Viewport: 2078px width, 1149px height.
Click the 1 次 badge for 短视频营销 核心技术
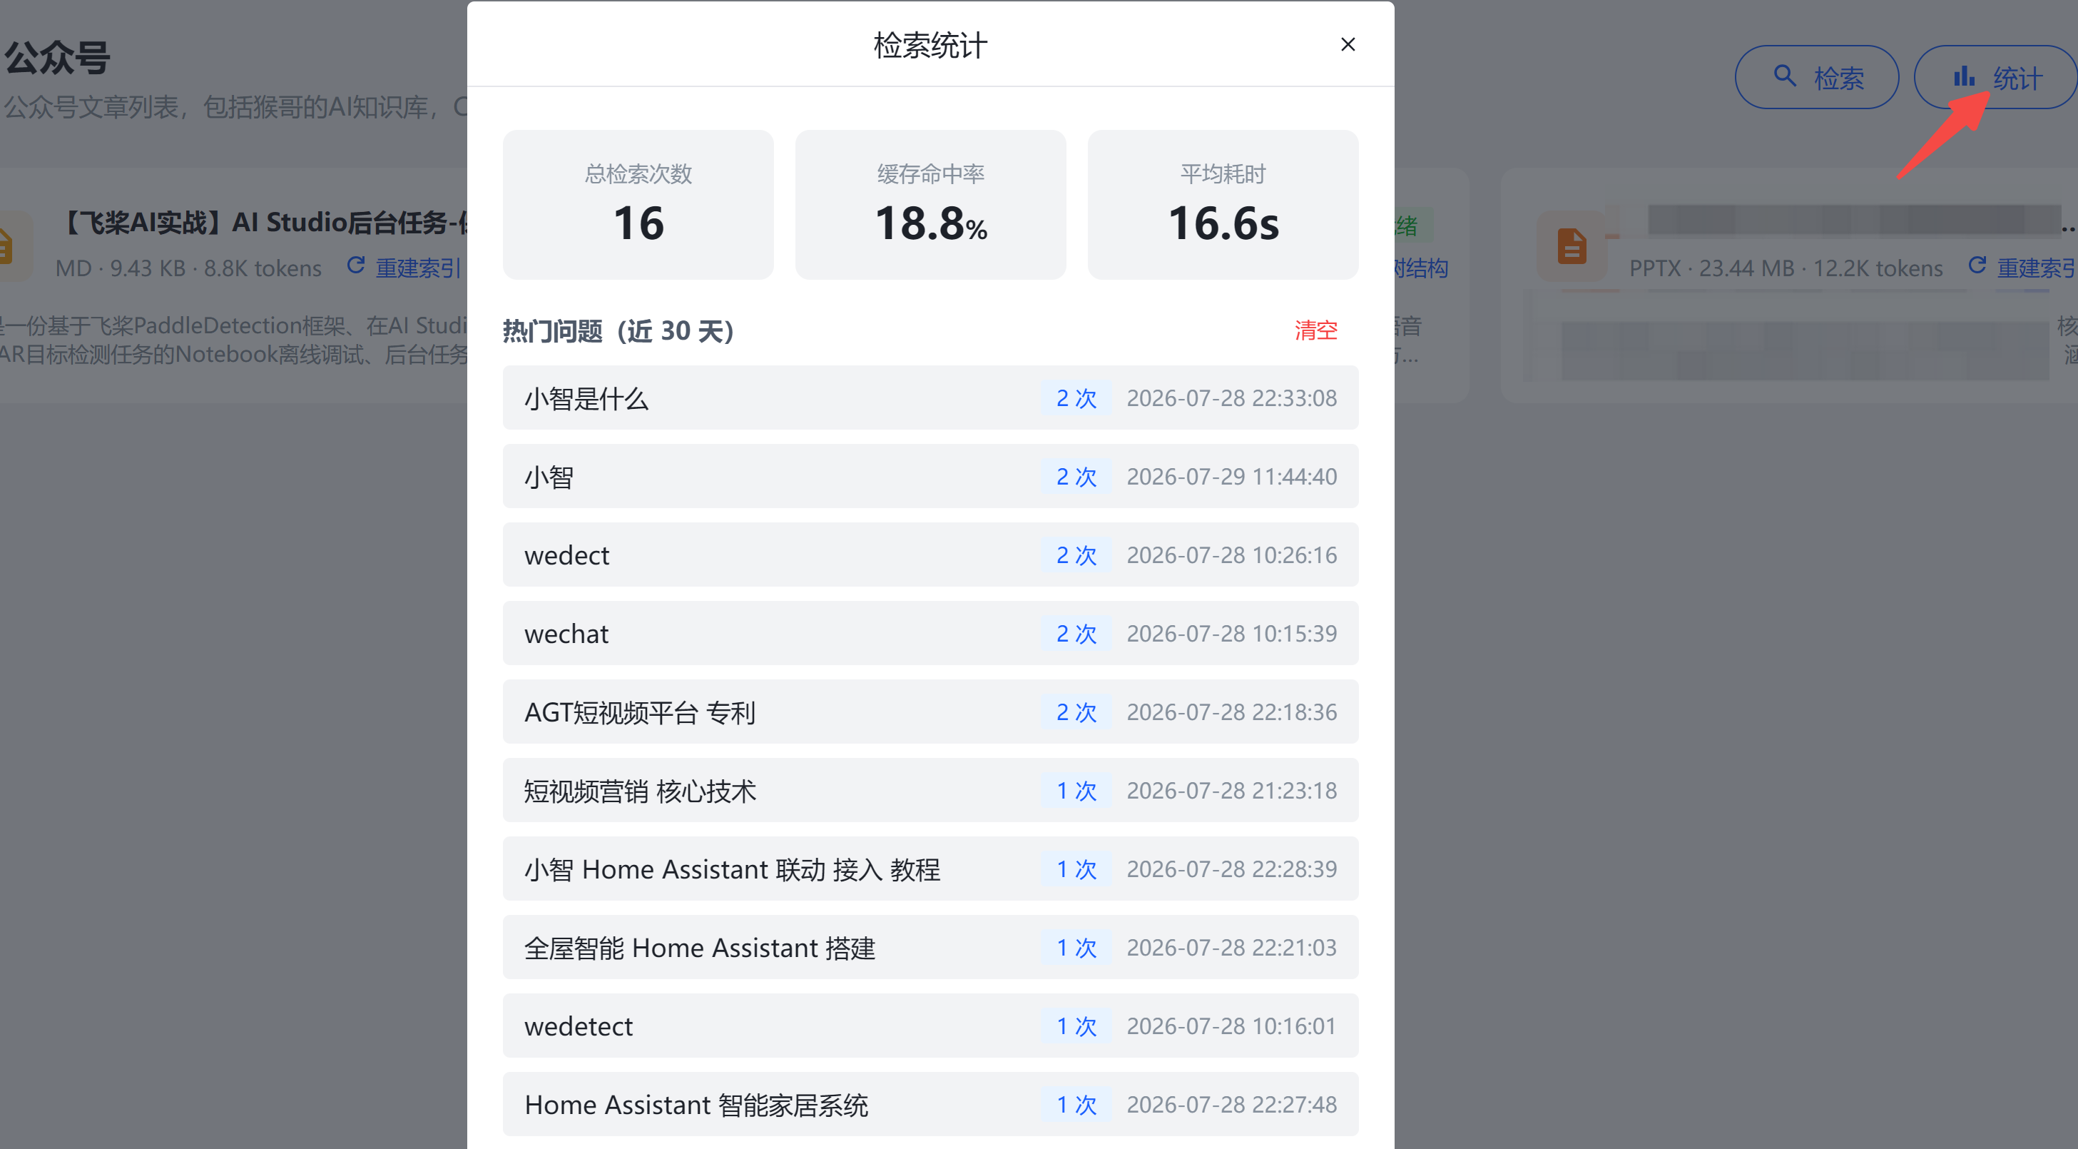1076,790
